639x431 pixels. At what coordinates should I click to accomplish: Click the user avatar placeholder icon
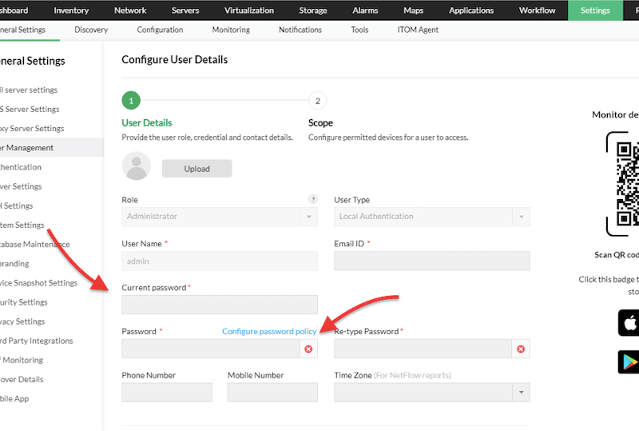click(136, 166)
